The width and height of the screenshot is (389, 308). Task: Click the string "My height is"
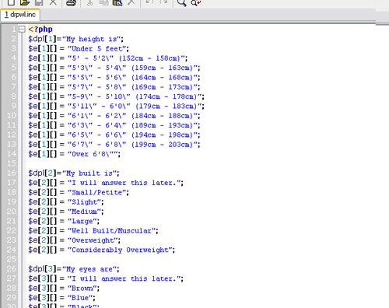pos(92,39)
